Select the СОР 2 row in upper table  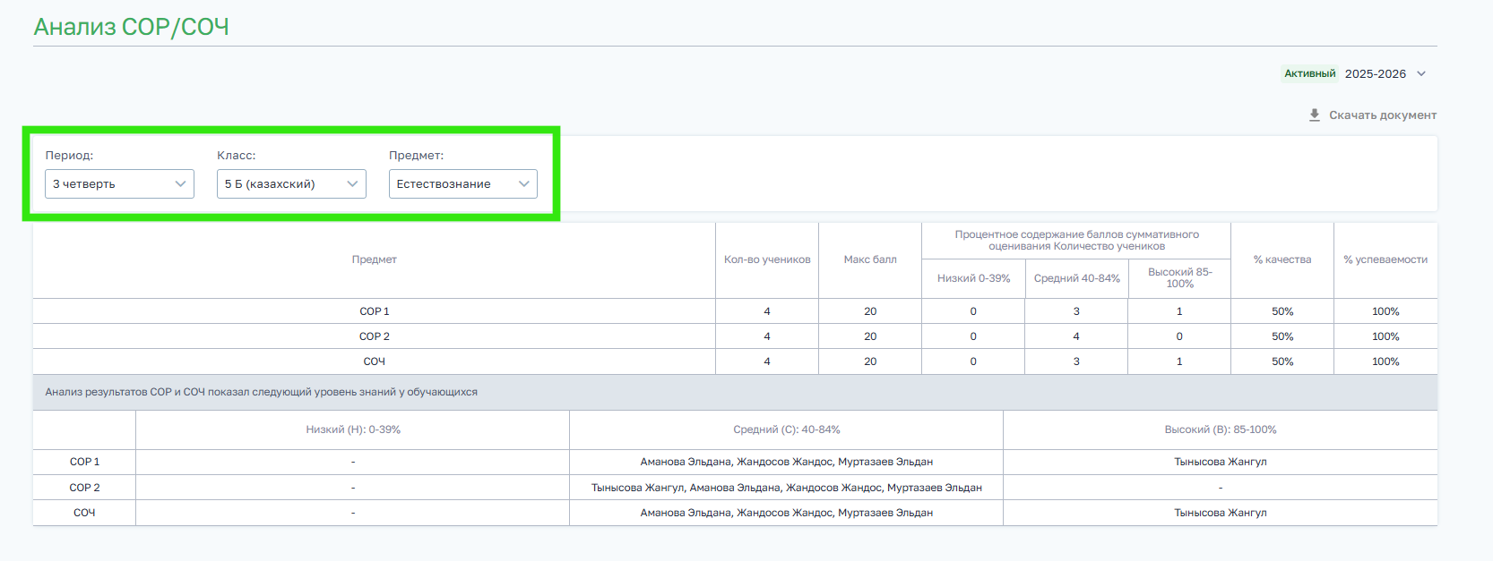point(735,336)
